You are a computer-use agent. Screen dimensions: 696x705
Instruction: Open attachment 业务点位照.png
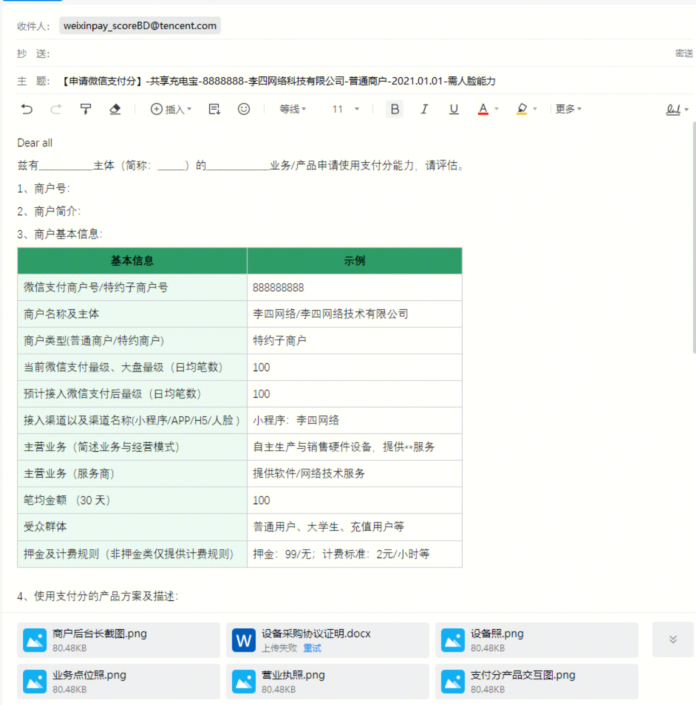tap(119, 682)
